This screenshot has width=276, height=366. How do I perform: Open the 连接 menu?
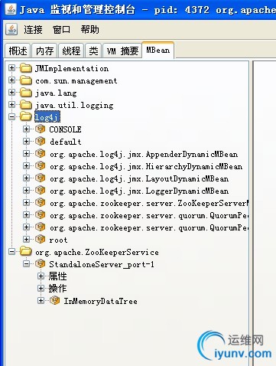coord(33,30)
